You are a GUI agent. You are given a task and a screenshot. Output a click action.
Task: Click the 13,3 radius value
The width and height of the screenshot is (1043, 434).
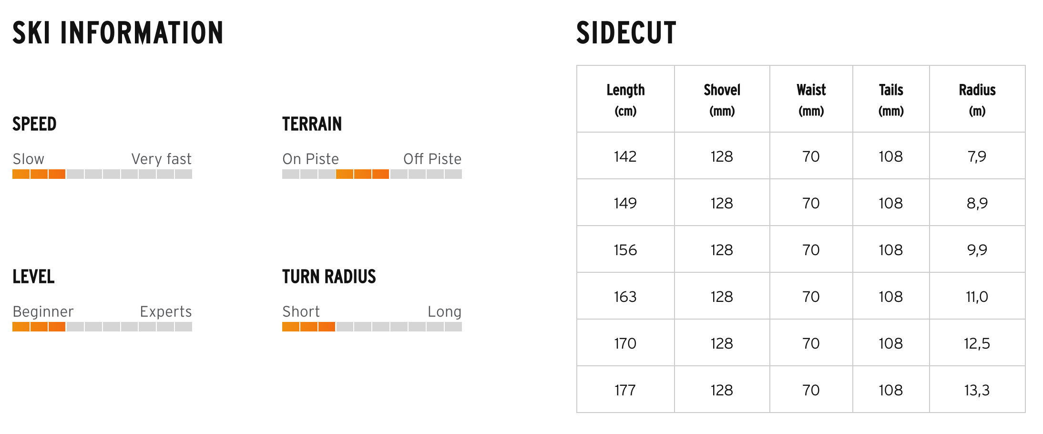pyautogui.click(x=977, y=390)
